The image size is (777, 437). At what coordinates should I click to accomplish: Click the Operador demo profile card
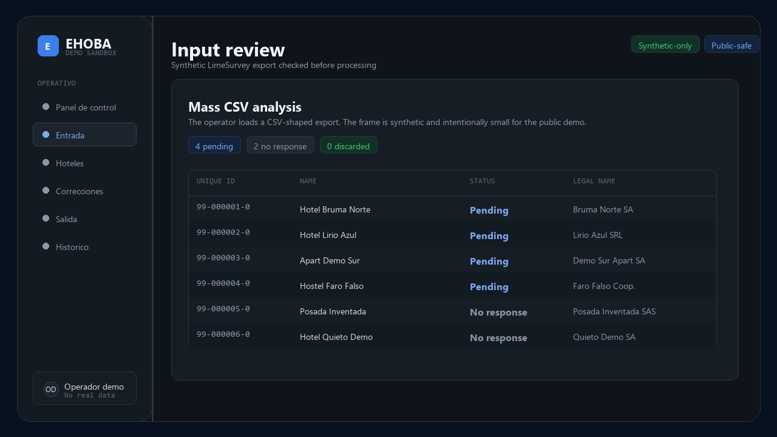pyautogui.click(x=84, y=388)
